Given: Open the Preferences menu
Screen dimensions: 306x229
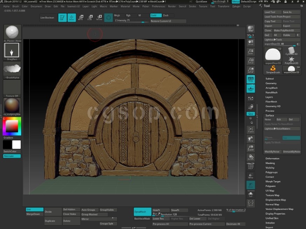Looking at the screenshot, I should pos(158,6).
